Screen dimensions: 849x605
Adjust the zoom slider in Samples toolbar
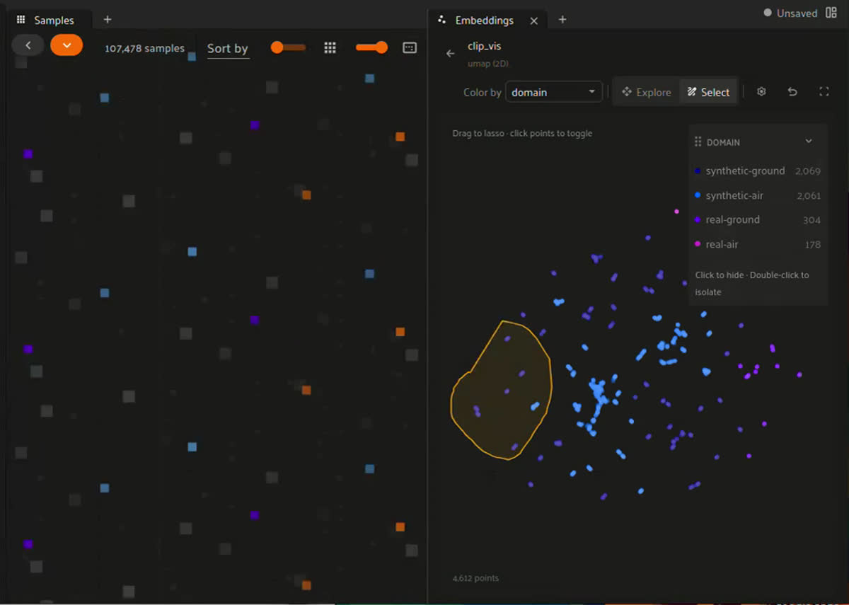371,47
